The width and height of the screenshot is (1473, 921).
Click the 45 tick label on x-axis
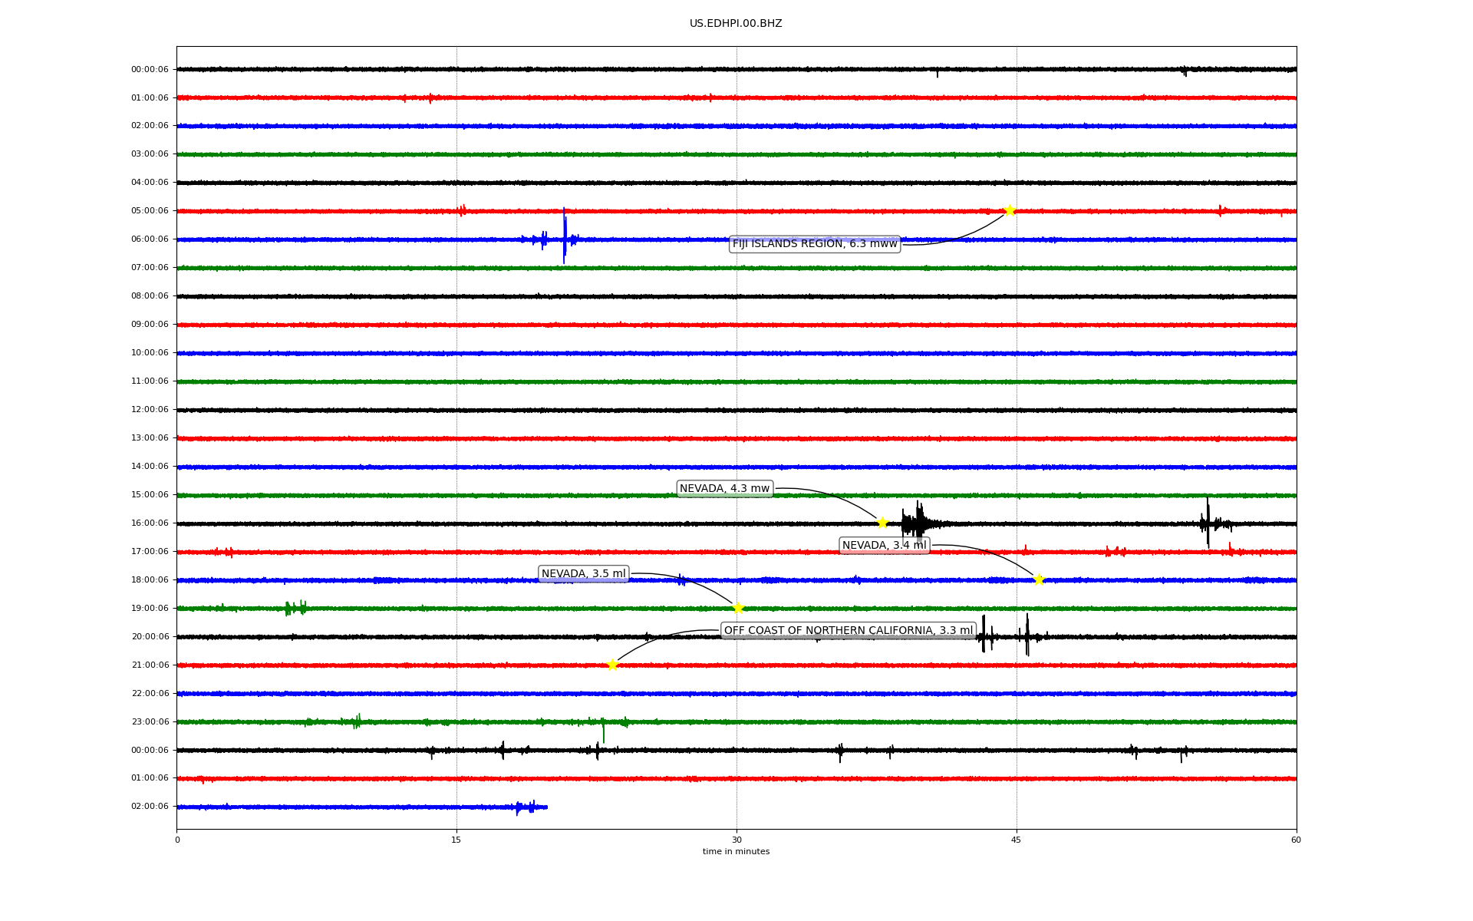[1016, 840]
